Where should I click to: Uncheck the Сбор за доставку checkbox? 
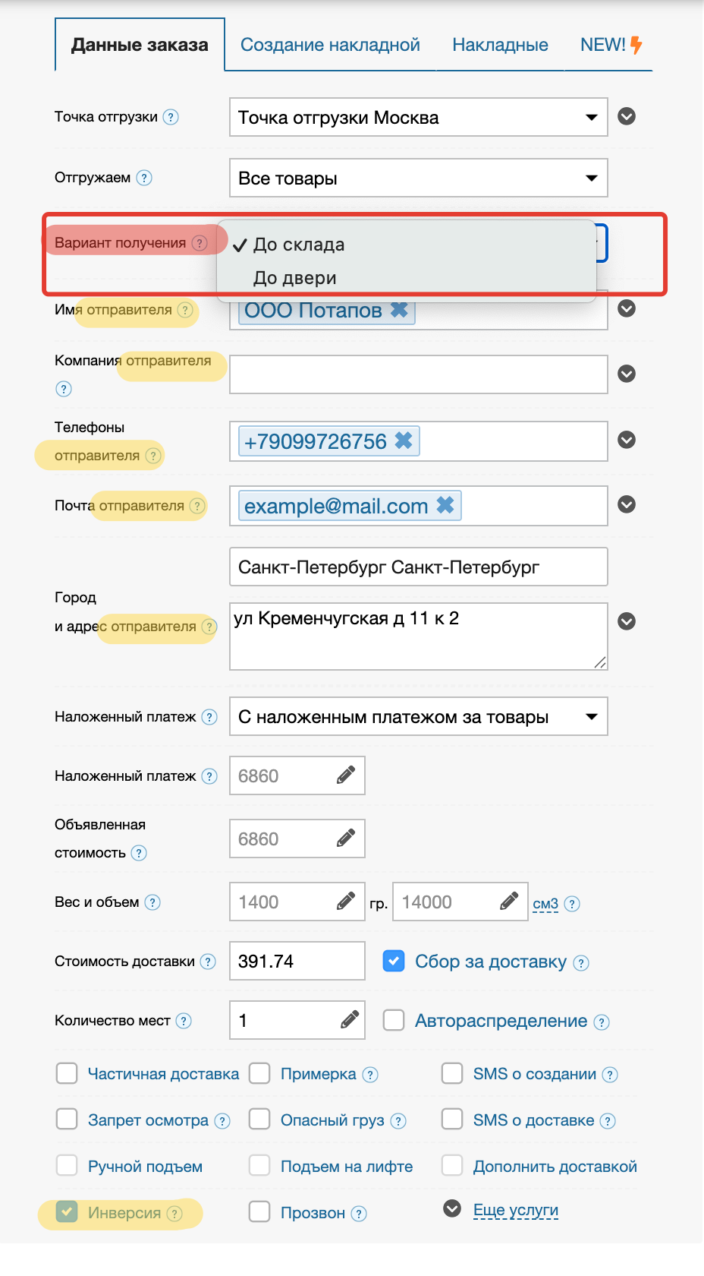tap(394, 961)
